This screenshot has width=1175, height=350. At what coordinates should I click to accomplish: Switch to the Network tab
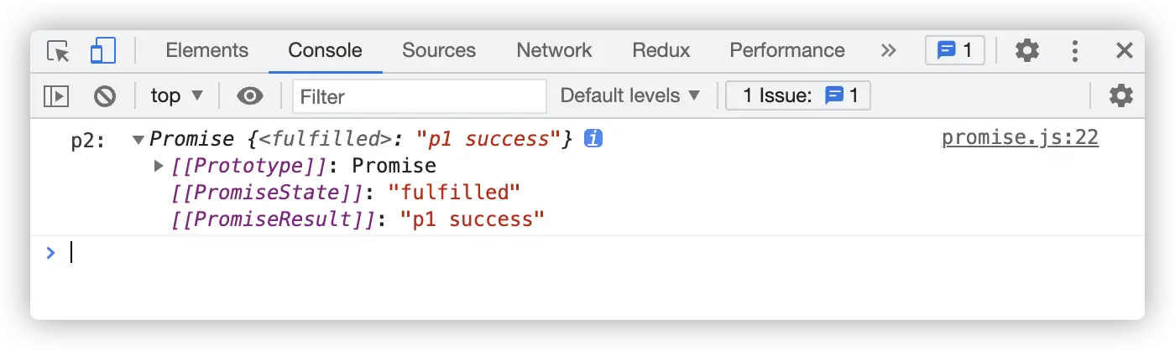coord(554,51)
